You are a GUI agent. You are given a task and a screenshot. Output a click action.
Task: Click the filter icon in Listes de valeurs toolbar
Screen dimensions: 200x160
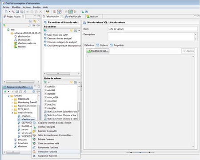coord(71,82)
